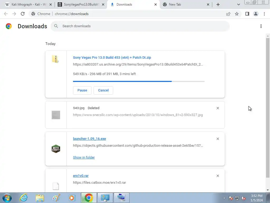Click the files.catbox.moe source URL

point(99,182)
